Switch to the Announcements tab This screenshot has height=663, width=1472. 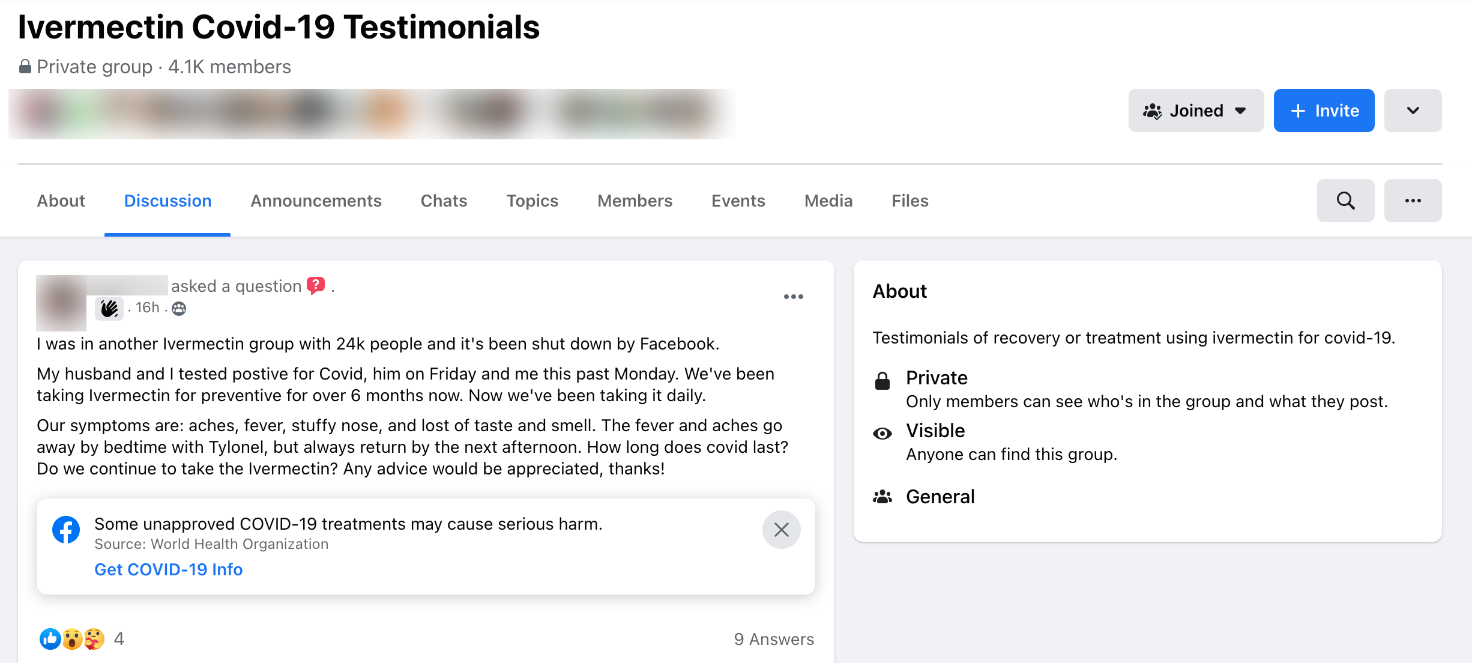point(316,201)
